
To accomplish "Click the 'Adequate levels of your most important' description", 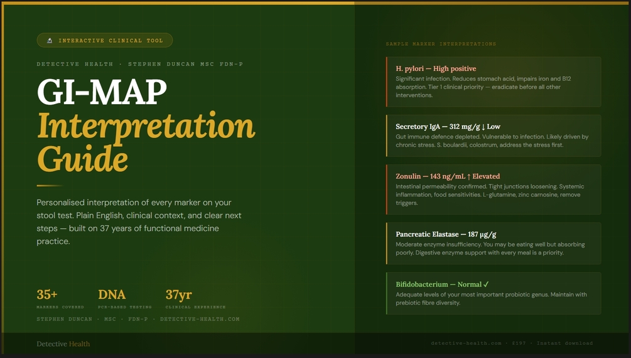I will click(492, 298).
